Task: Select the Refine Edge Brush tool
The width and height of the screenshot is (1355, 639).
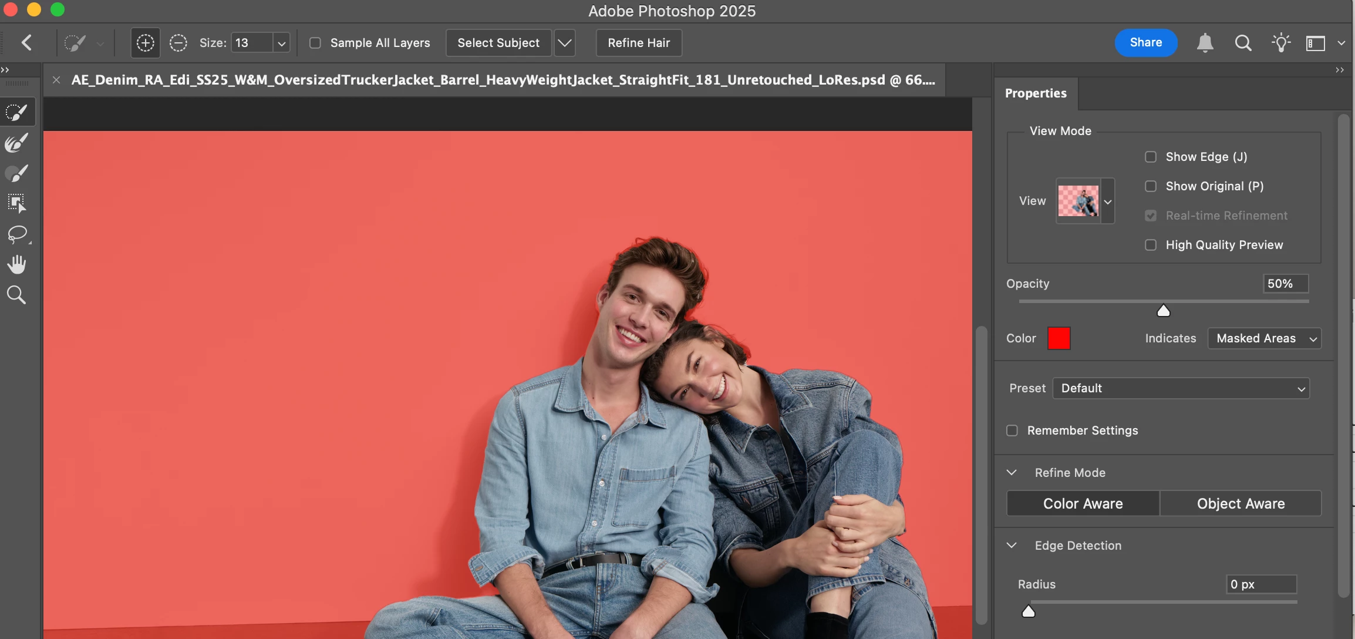Action: coord(17,143)
